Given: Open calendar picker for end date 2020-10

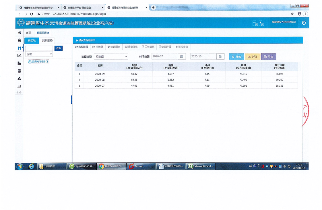Looking at the screenshot, I should pos(220,57).
